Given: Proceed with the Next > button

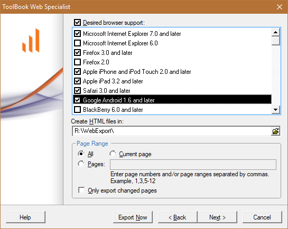Looking at the screenshot, I should tap(217, 217).
